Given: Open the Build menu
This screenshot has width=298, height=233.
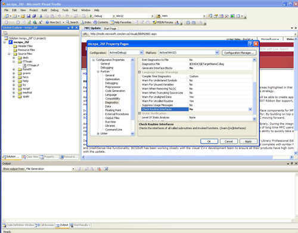Looking at the screenshot, I should [x=44, y=10].
